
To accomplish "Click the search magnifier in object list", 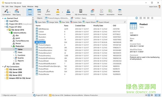I will tap(125, 22).
